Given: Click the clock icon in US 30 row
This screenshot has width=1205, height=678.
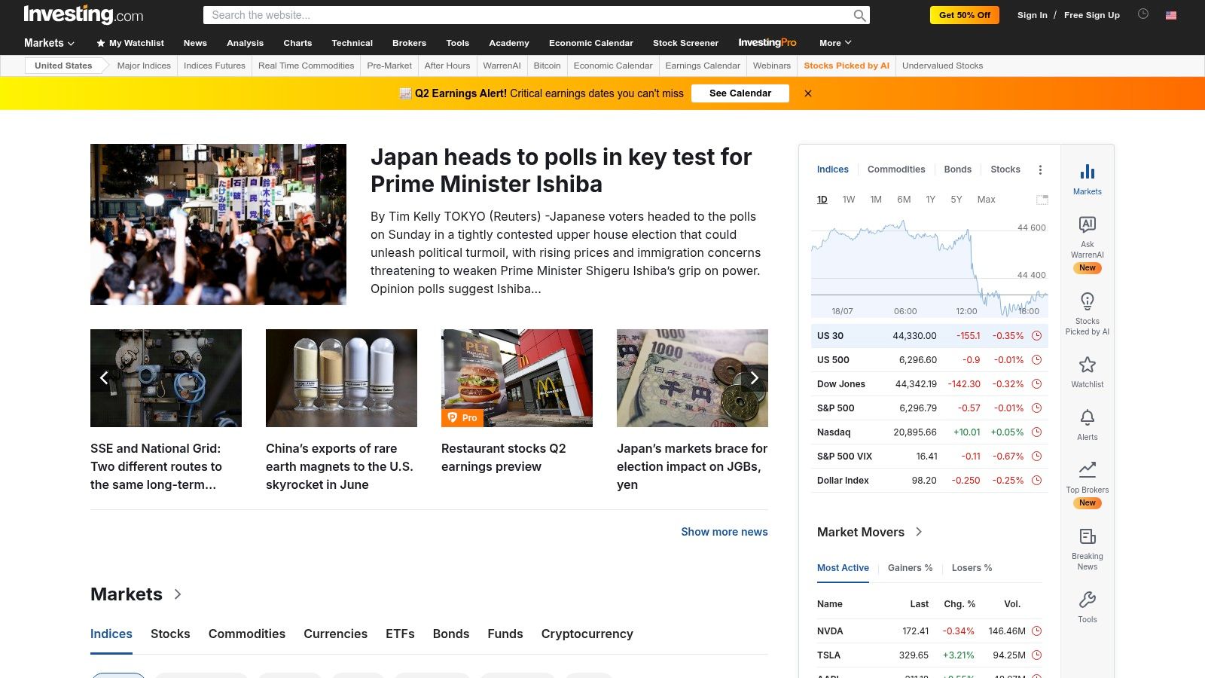Looking at the screenshot, I should (x=1036, y=336).
